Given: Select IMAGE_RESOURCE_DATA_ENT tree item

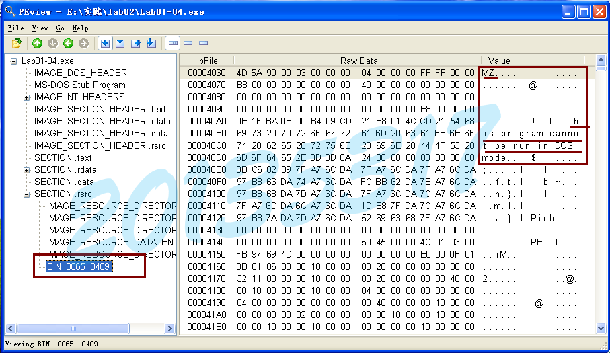Looking at the screenshot, I should pos(111,242).
